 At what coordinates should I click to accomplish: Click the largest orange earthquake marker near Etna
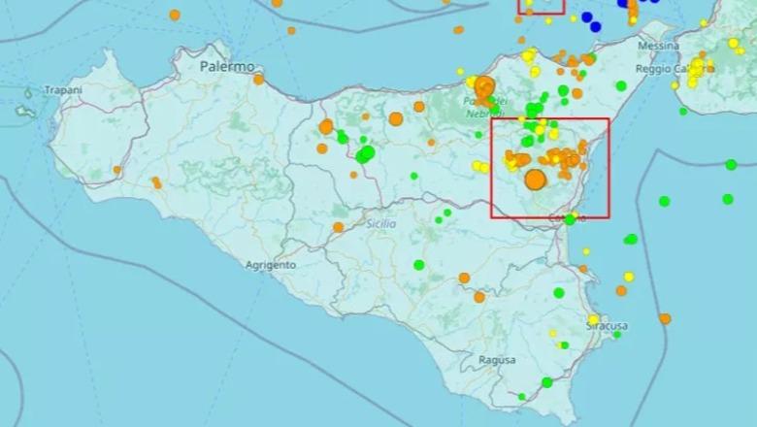(x=535, y=180)
